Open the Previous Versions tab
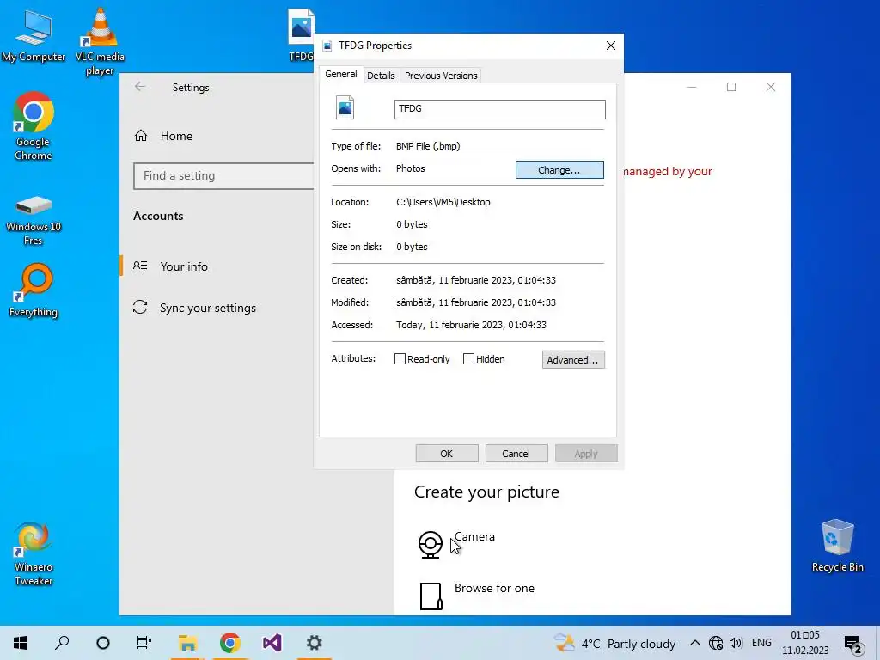Image resolution: width=880 pixels, height=660 pixels. click(x=441, y=76)
